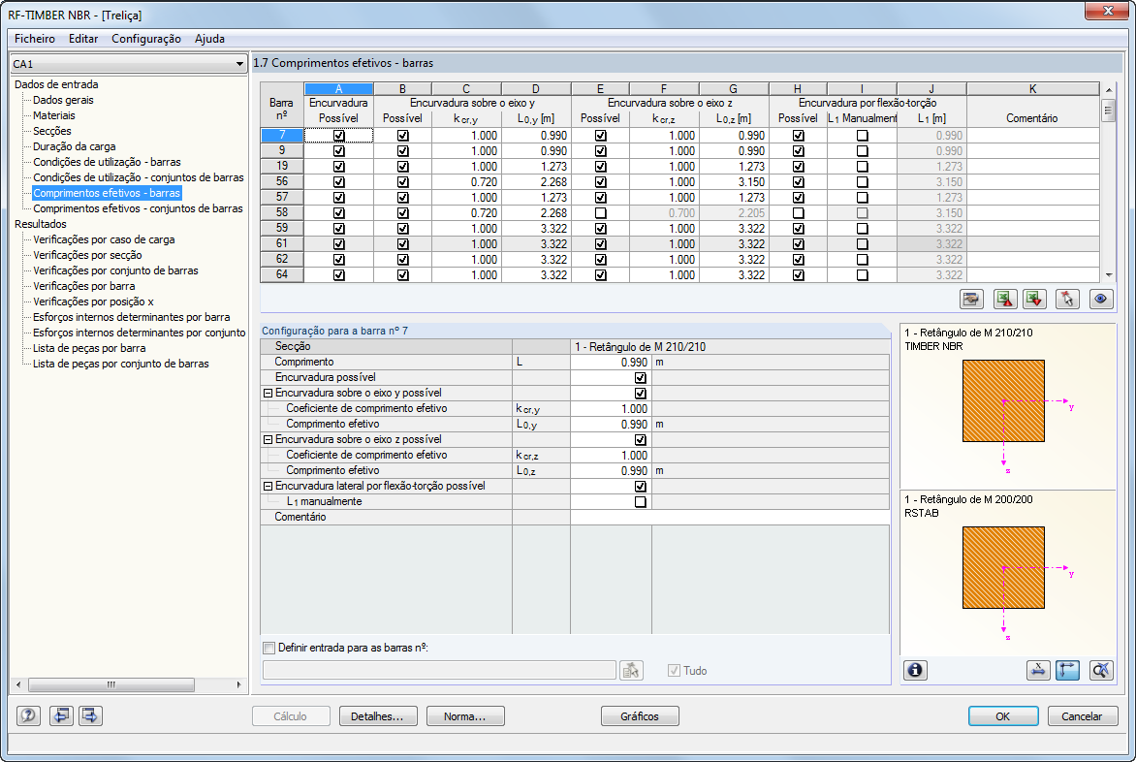Open the view eye icon above the table

[x=1101, y=299]
